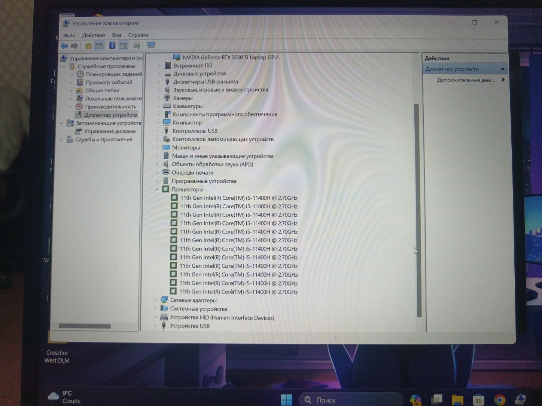The image size is (542, 406).
Task: Click the Встроенное ПО category icon
Action: 168,65
